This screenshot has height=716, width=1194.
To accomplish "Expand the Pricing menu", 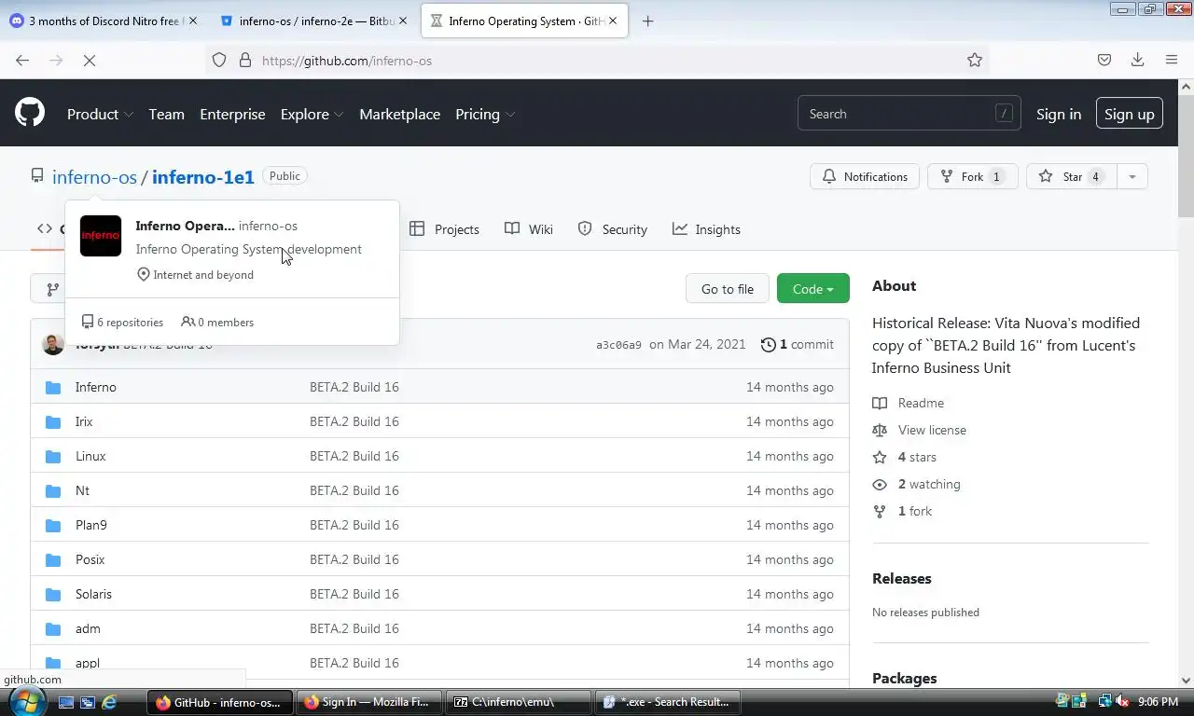I will (485, 114).
